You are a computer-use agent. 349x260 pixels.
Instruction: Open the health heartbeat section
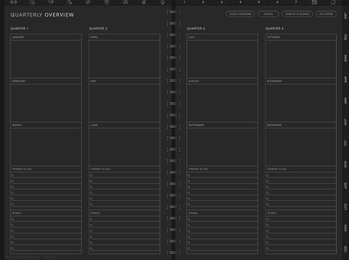[51, 2]
